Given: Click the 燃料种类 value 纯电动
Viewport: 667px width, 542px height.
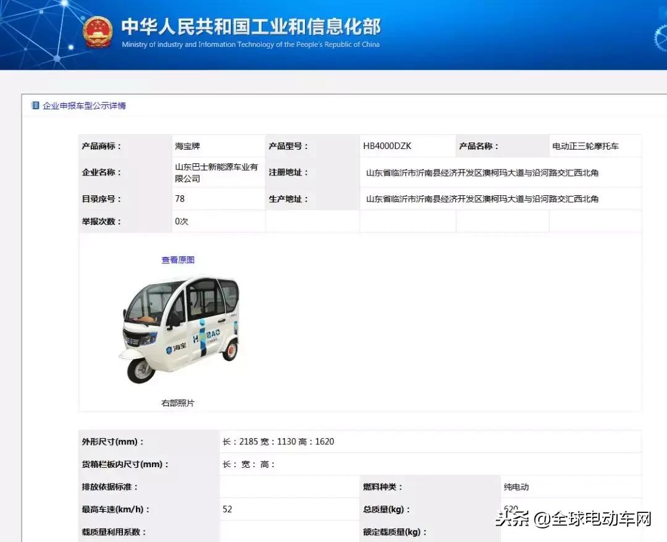Looking at the screenshot, I should point(516,486).
